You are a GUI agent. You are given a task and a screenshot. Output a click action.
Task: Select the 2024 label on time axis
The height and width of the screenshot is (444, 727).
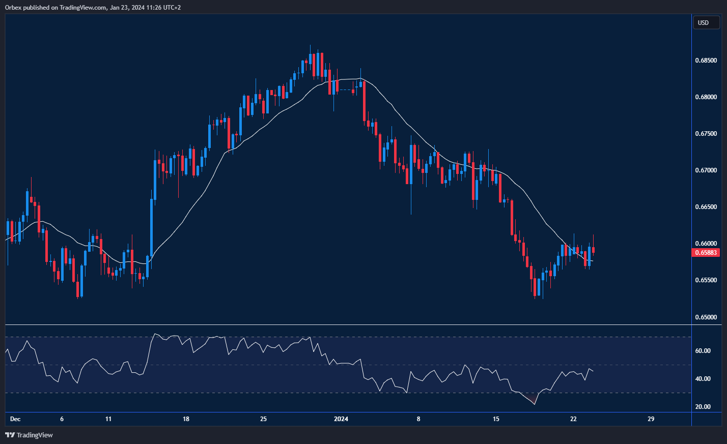341,419
